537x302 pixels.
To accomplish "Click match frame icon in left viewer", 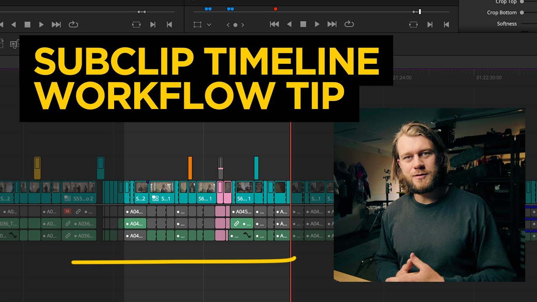I will tap(136, 25).
